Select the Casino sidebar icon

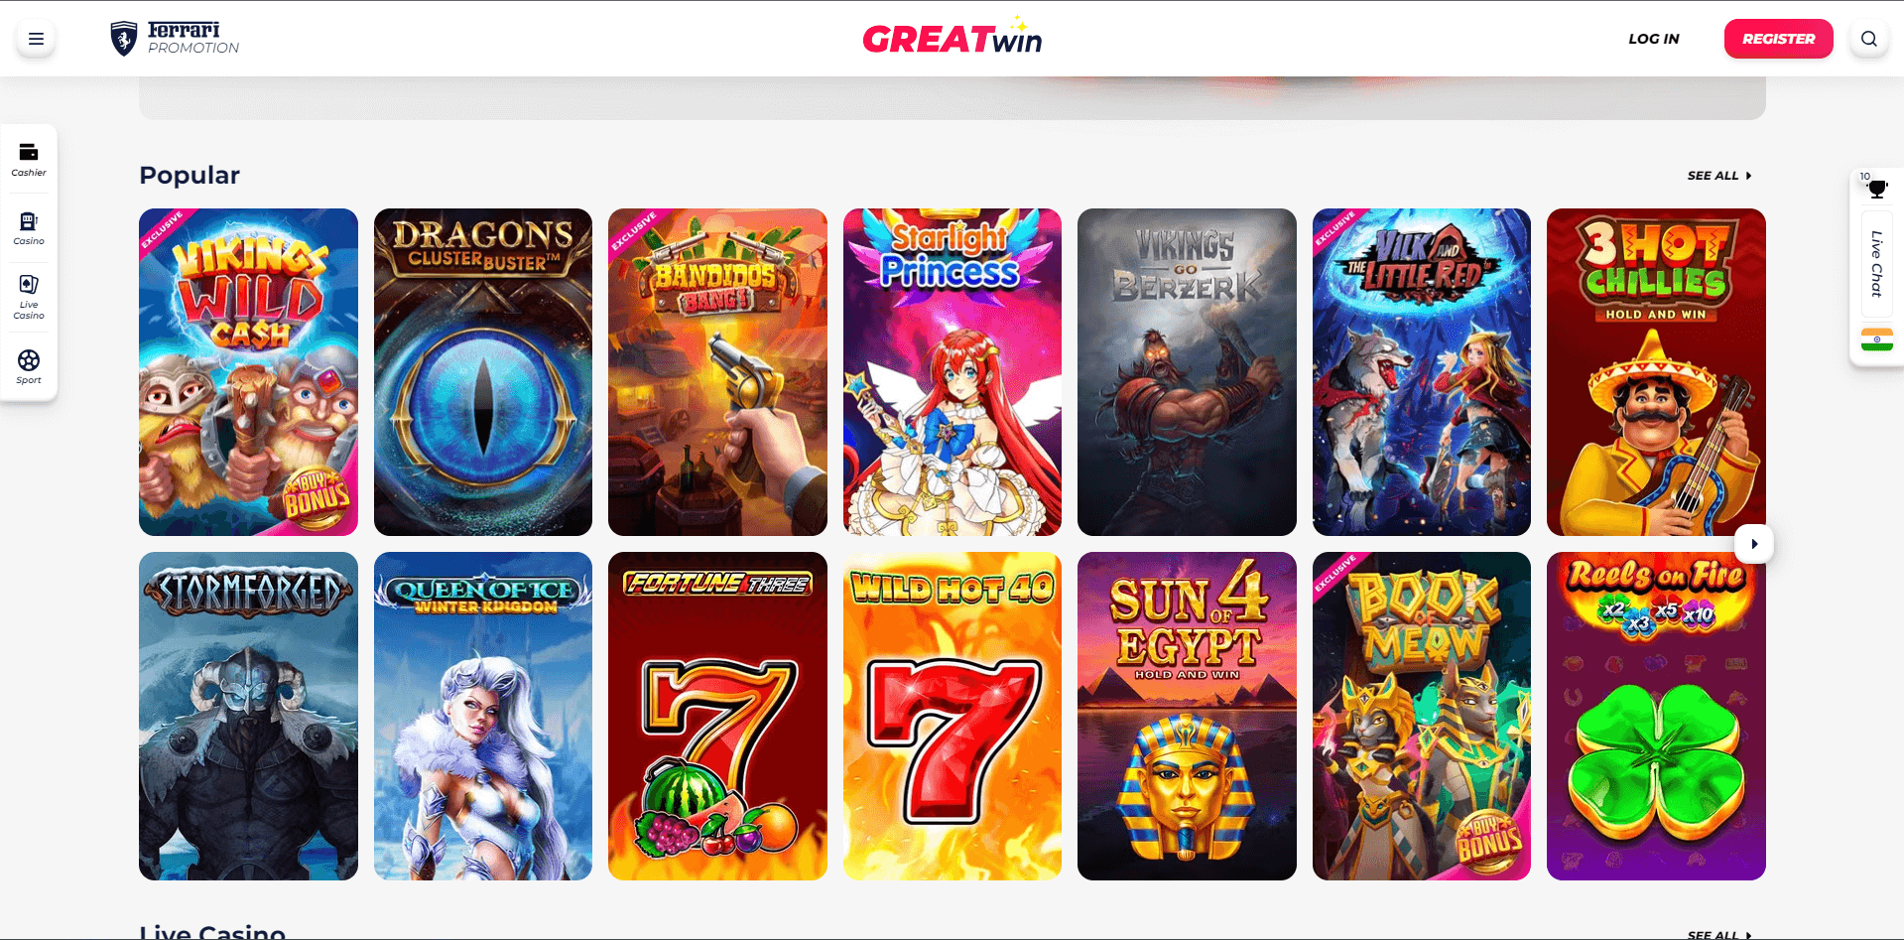29,228
